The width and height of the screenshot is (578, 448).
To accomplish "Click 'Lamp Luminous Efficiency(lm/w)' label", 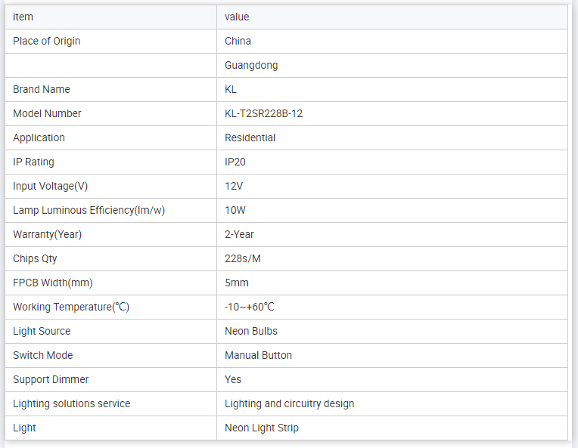I will point(89,210).
